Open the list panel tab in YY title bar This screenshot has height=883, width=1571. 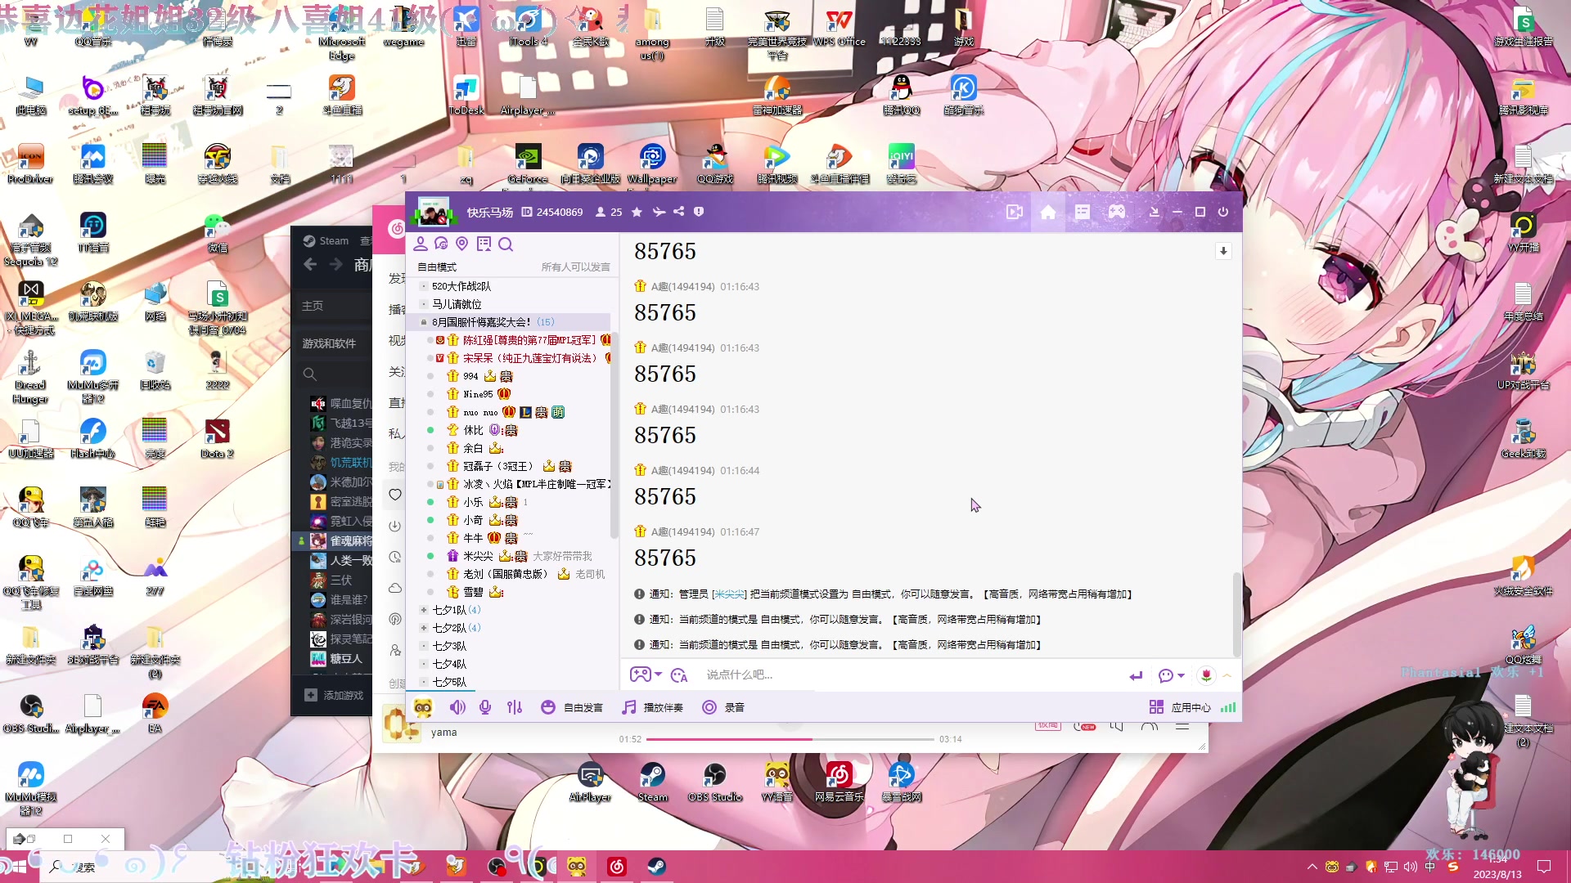[1083, 212]
